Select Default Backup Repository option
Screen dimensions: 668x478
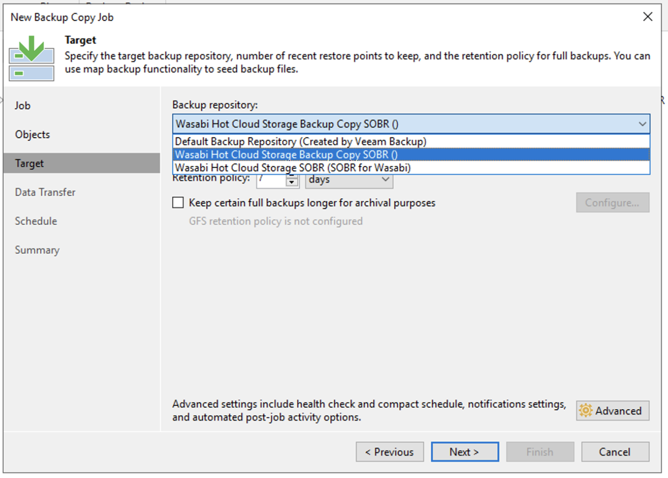click(411, 142)
